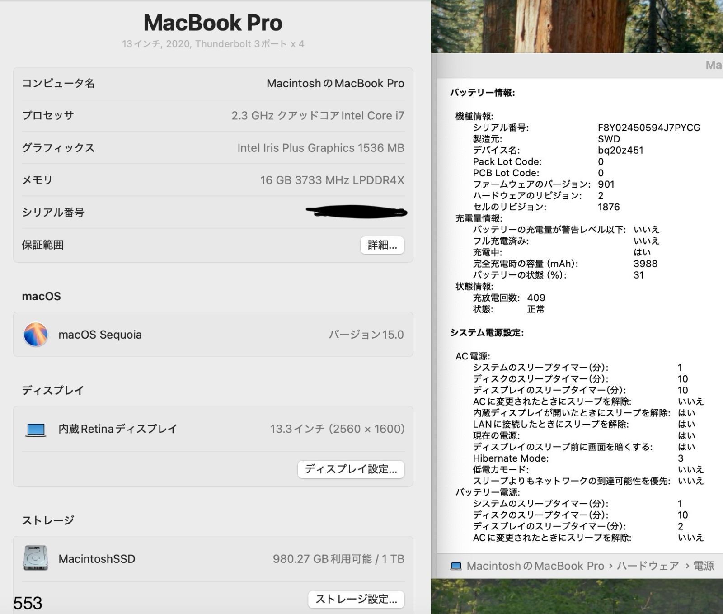Click the MacBook Pro title heading
723x614 pixels.
pyautogui.click(x=213, y=23)
